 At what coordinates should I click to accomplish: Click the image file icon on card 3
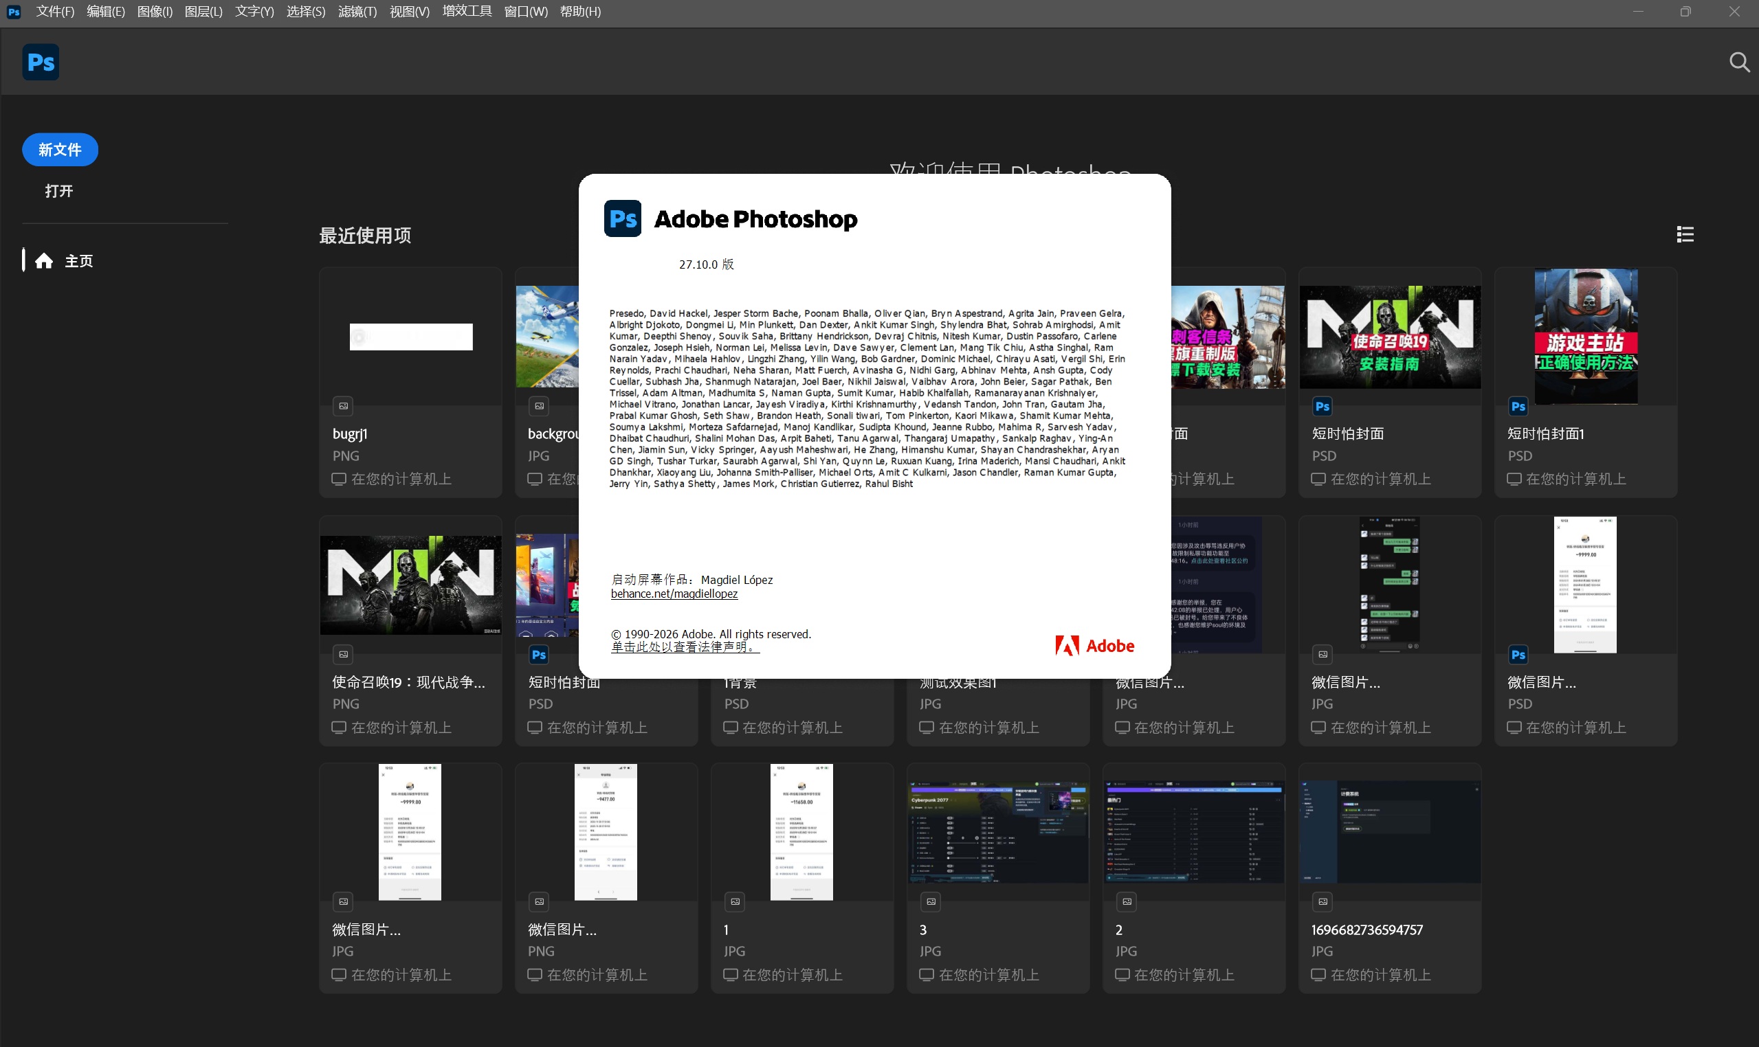[930, 901]
